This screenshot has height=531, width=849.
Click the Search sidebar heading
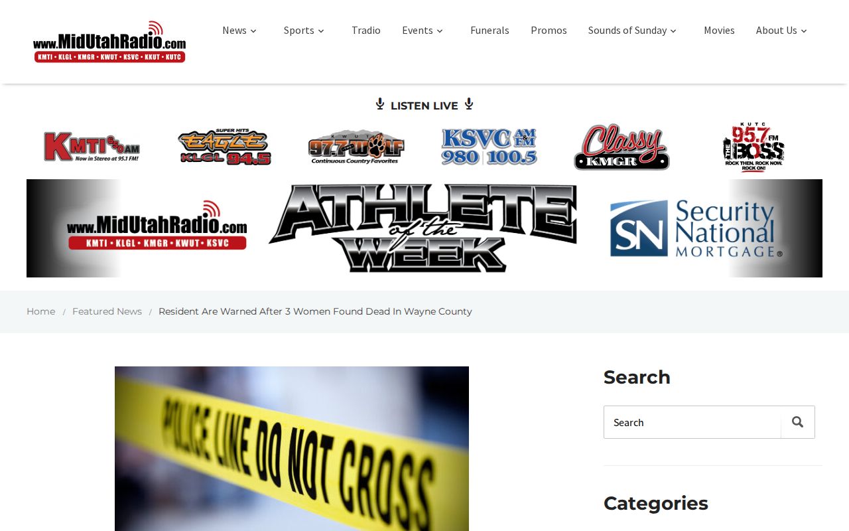click(x=637, y=377)
